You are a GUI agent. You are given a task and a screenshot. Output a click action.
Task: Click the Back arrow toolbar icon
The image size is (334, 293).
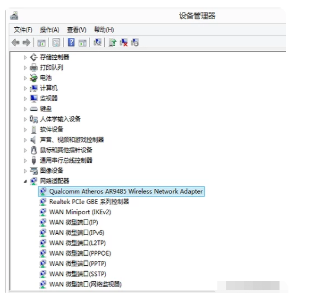(x=15, y=43)
